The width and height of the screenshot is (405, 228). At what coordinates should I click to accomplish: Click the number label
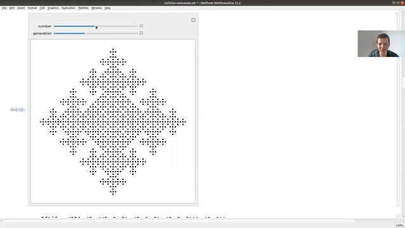click(45, 26)
